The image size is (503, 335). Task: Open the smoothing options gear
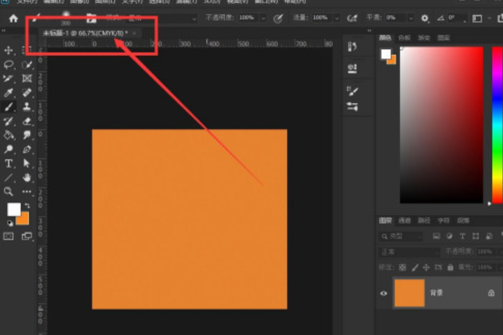click(x=424, y=18)
